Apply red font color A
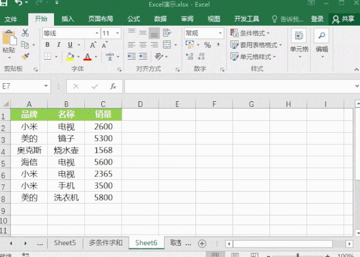The width and height of the screenshot is (360, 257). [88, 57]
